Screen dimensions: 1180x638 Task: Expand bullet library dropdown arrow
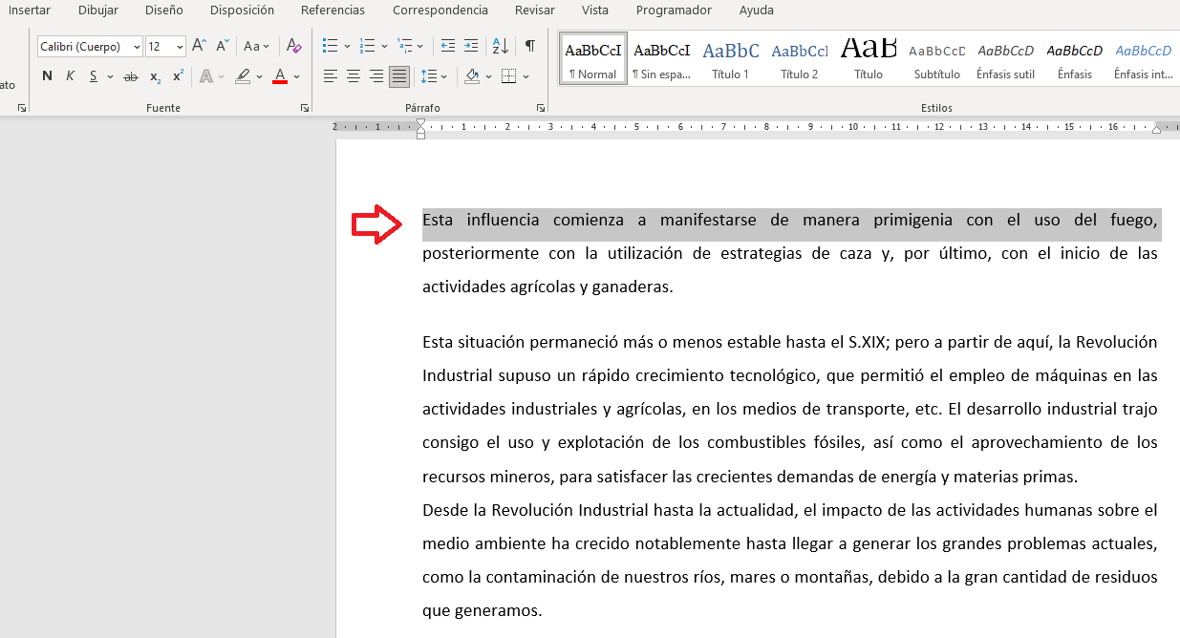[x=347, y=46]
